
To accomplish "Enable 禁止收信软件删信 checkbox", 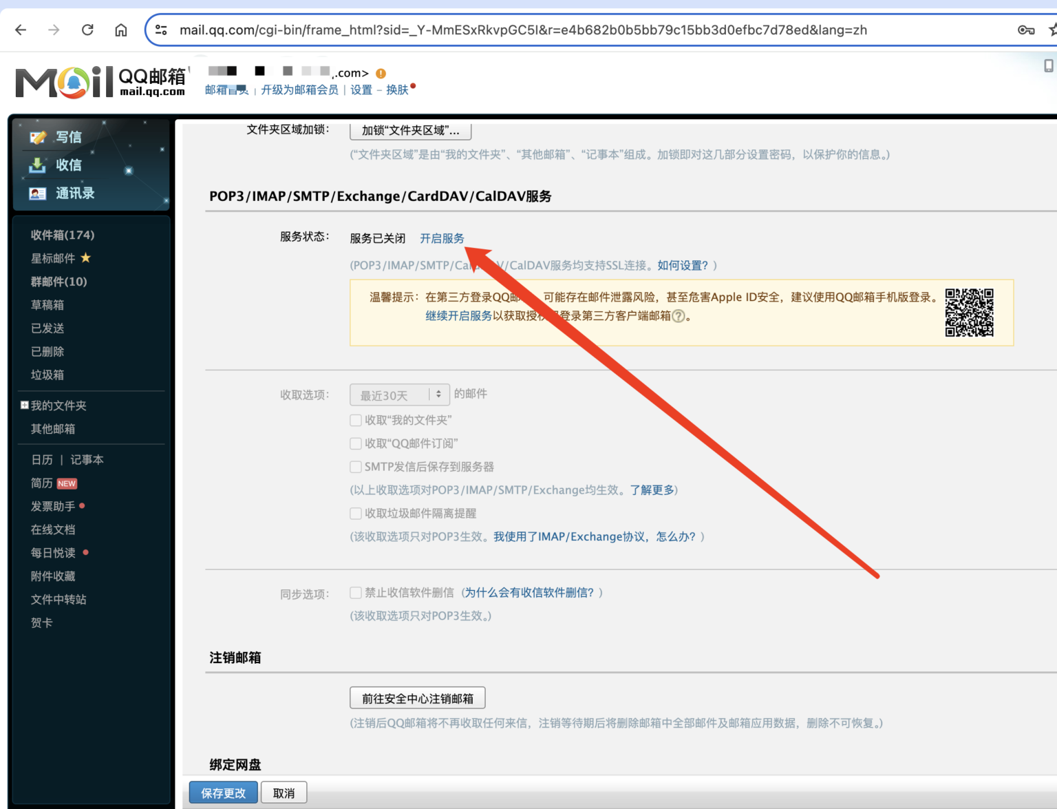I will pyautogui.click(x=356, y=592).
